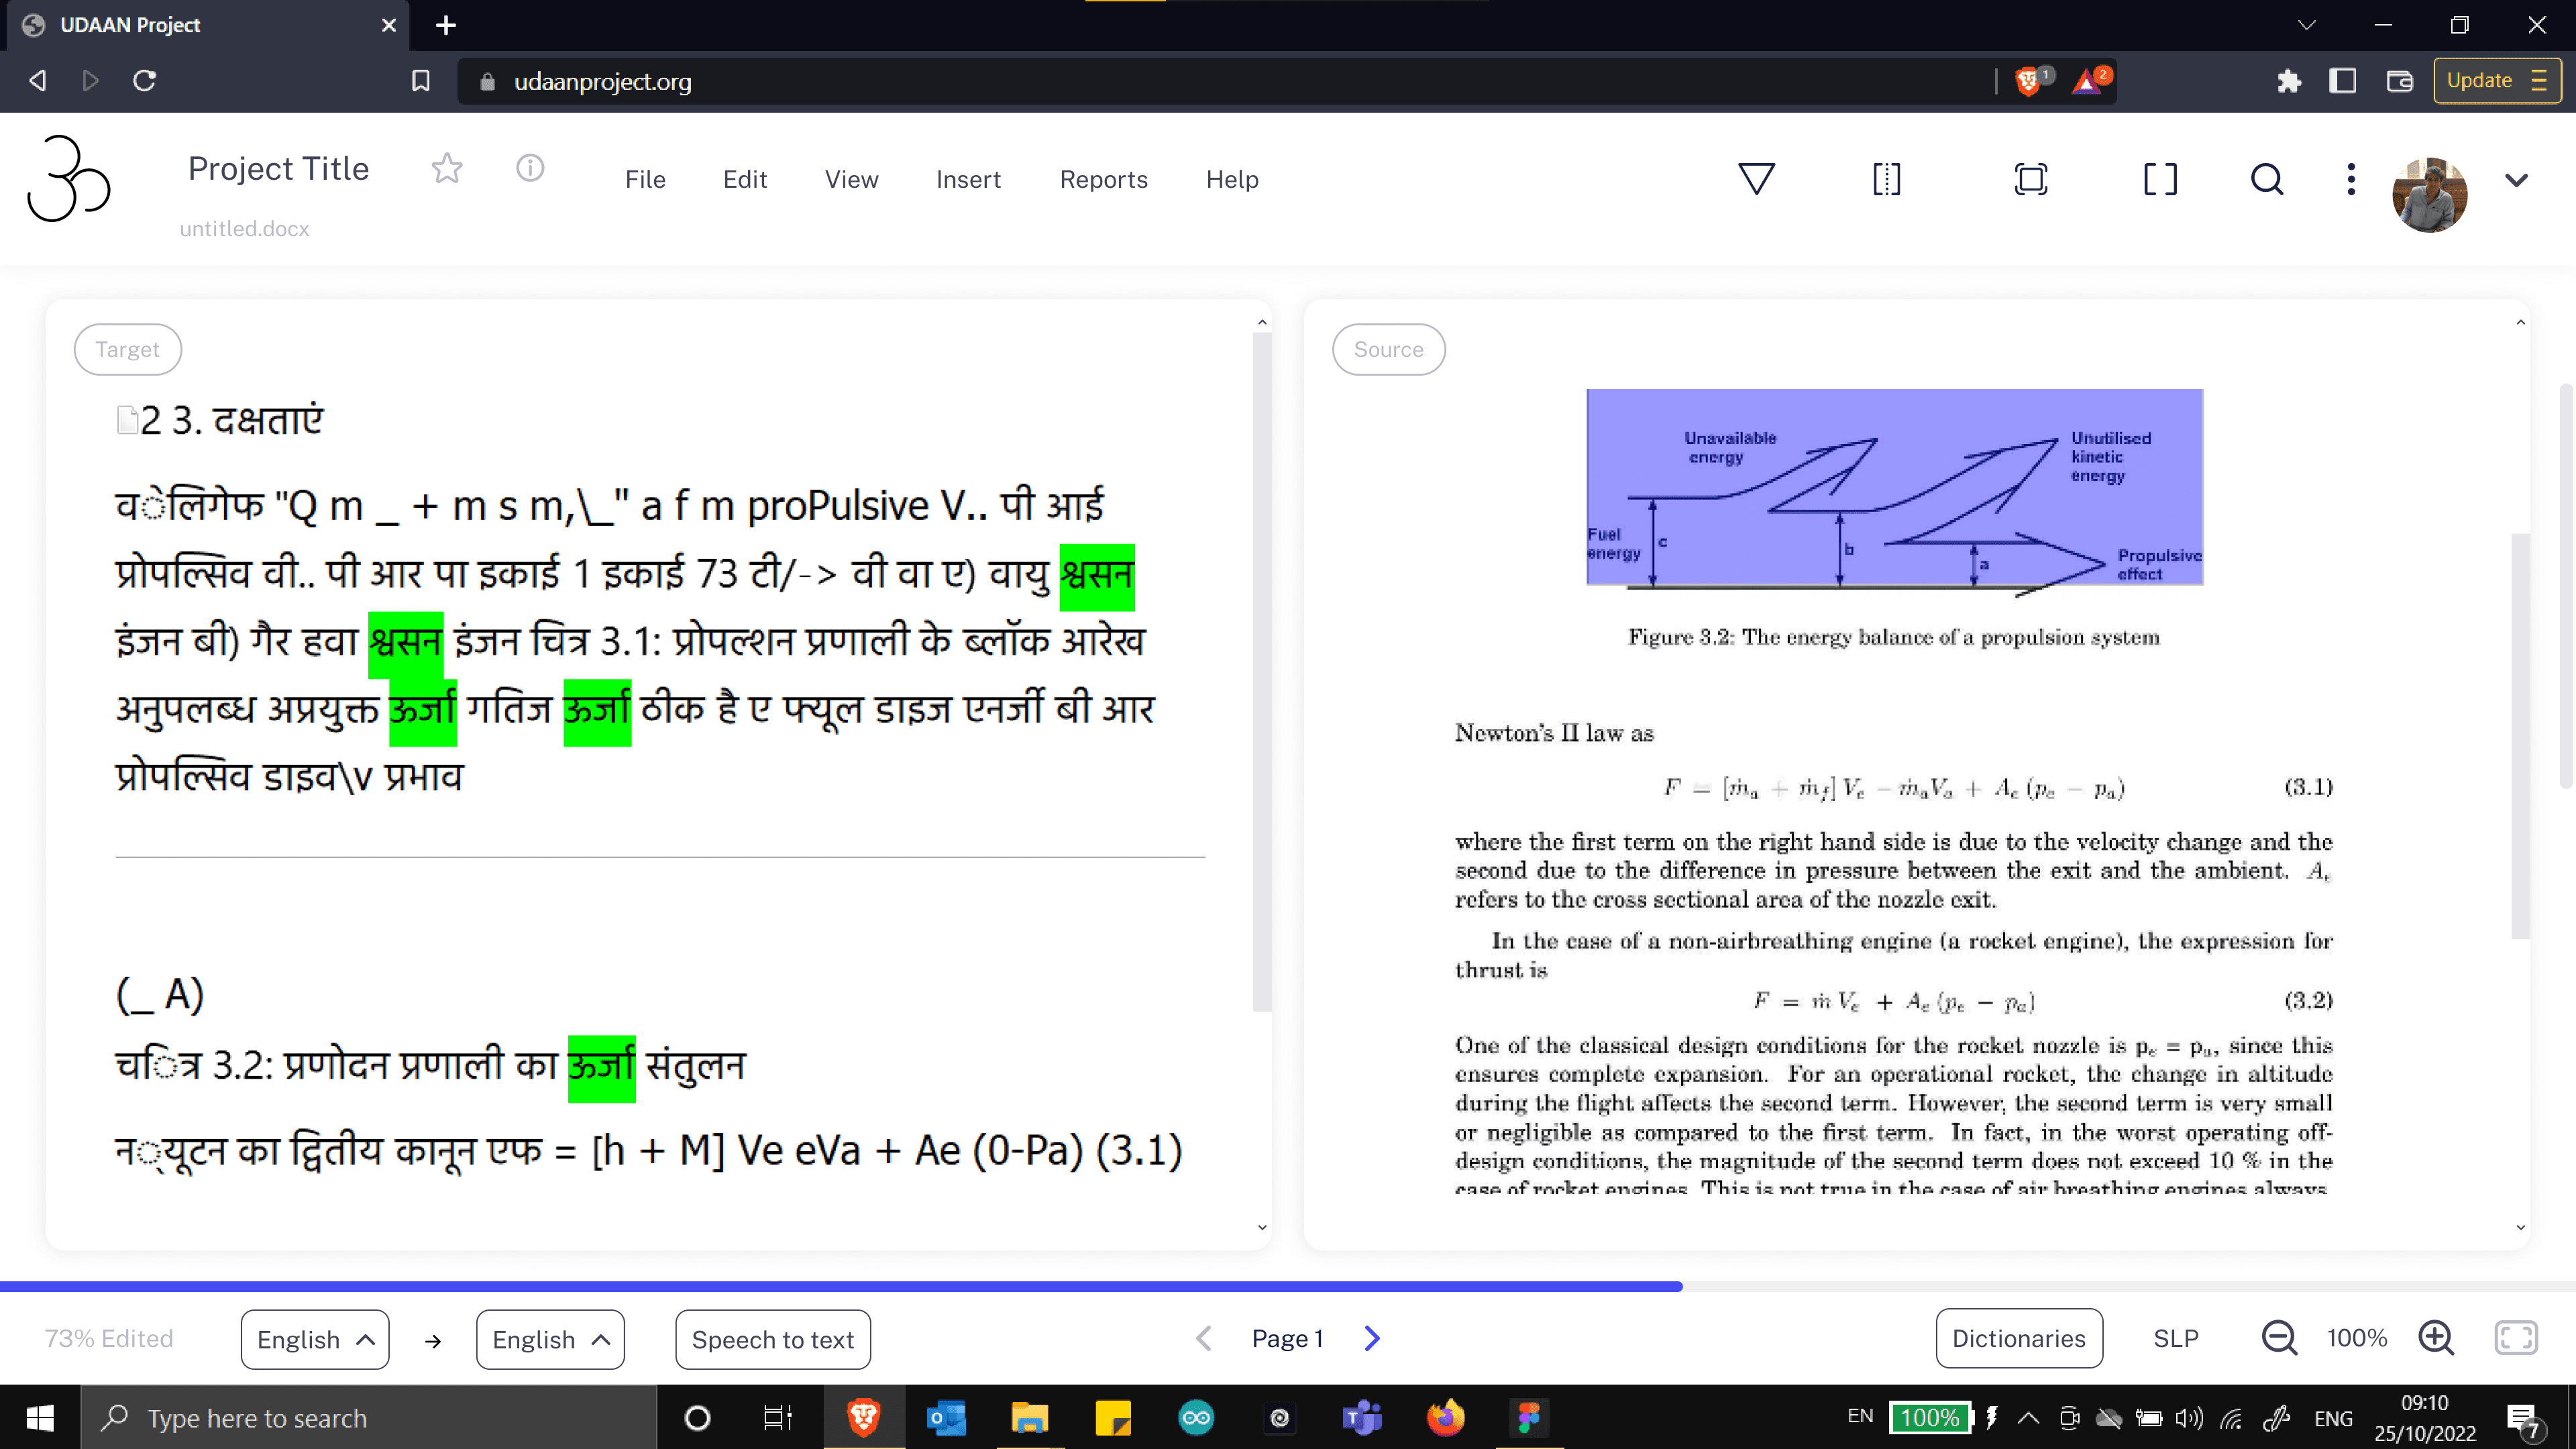Open the Insert menu
Screen dimensions: 2576x1449
967,179
